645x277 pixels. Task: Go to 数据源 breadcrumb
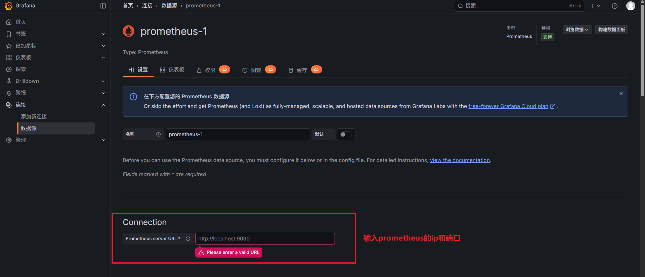click(169, 6)
